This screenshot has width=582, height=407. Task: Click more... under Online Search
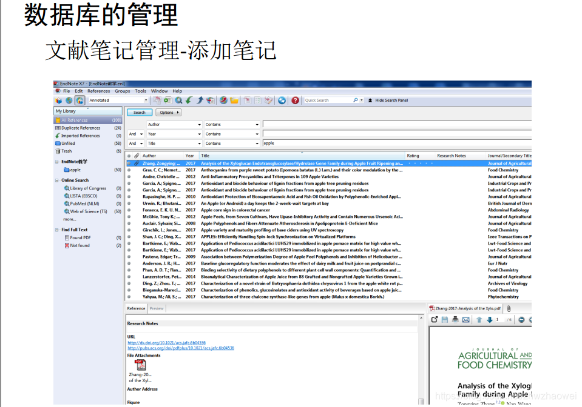pos(69,219)
